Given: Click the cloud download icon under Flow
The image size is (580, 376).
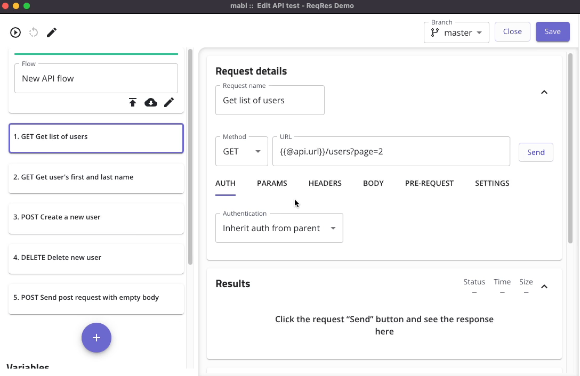Looking at the screenshot, I should (x=150, y=102).
